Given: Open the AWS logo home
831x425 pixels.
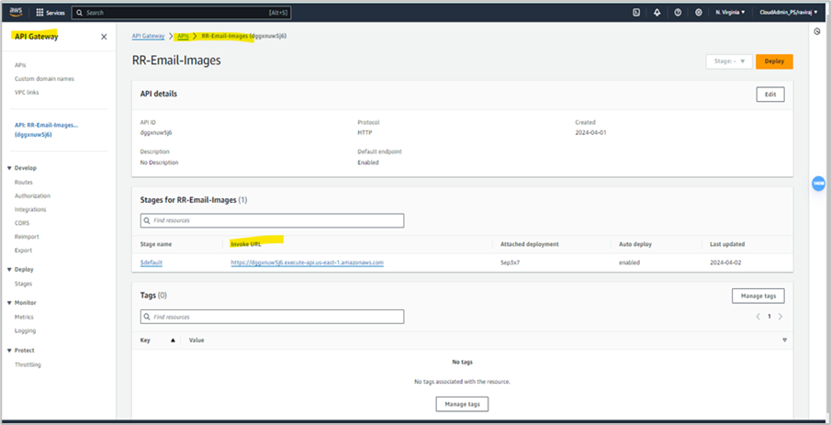Looking at the screenshot, I should [x=16, y=12].
